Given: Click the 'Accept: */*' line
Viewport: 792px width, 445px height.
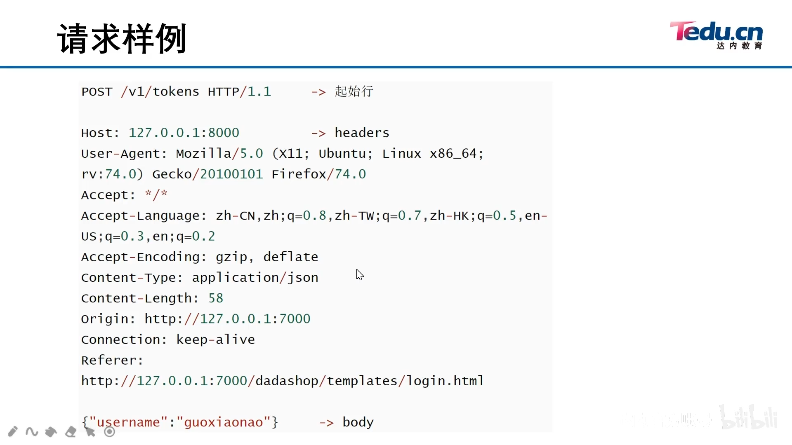Looking at the screenshot, I should point(124,194).
